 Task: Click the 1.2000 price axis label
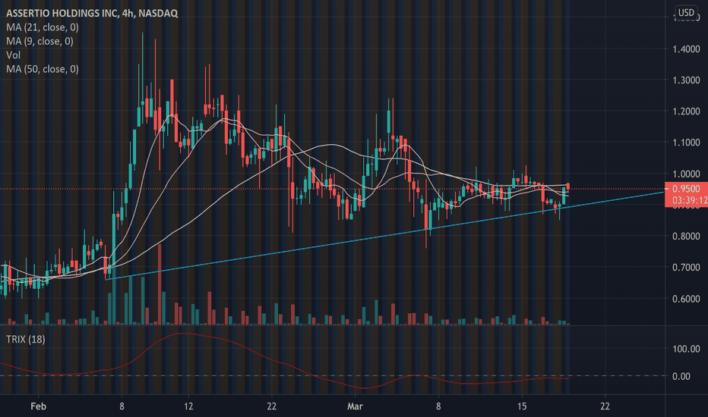(x=686, y=111)
